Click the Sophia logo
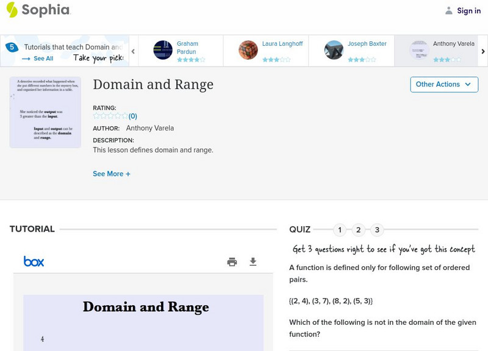488x351 pixels. pyautogui.click(x=38, y=10)
